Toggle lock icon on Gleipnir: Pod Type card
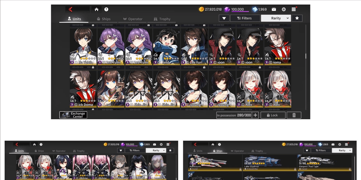This screenshot has width=361, height=180. (350, 169)
